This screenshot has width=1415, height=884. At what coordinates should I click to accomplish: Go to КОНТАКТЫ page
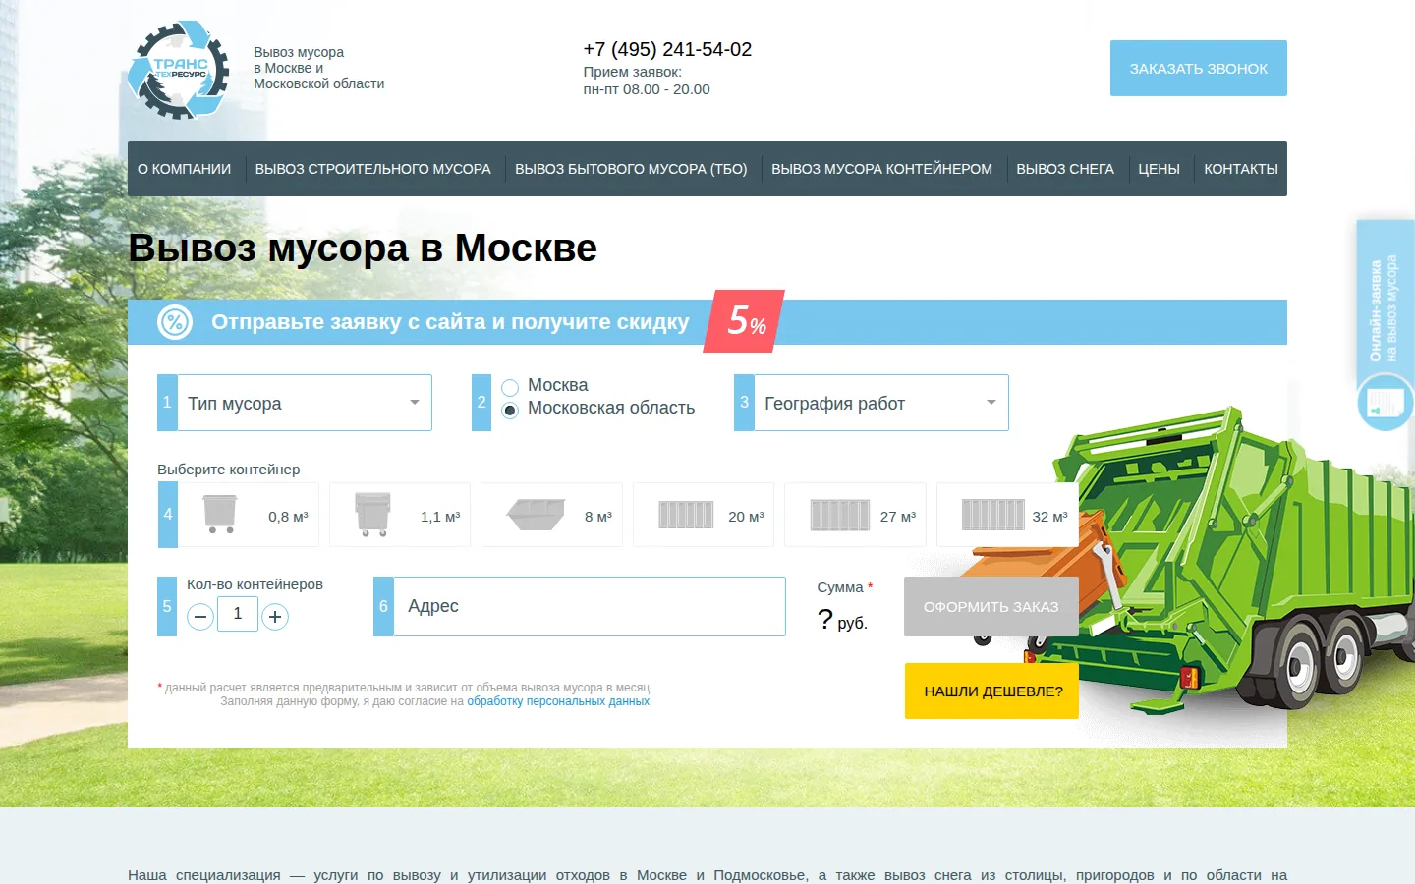tap(1241, 169)
